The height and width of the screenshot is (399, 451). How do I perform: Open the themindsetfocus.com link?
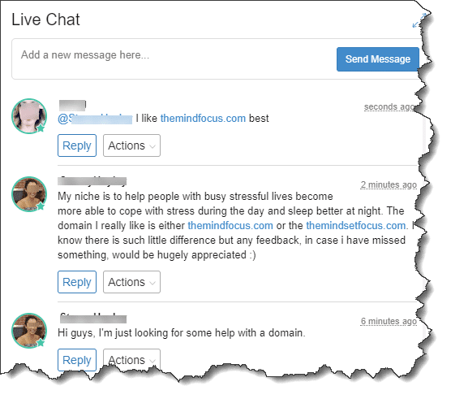tap(356, 226)
